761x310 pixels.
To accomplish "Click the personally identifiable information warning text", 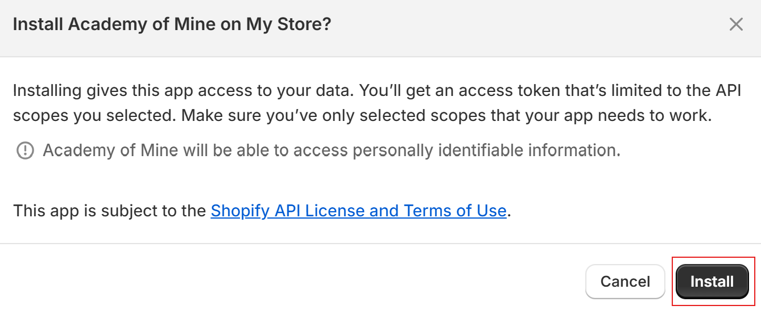I will [x=332, y=150].
